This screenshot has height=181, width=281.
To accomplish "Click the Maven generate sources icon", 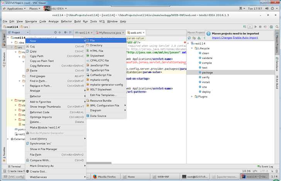I will (194, 38).
